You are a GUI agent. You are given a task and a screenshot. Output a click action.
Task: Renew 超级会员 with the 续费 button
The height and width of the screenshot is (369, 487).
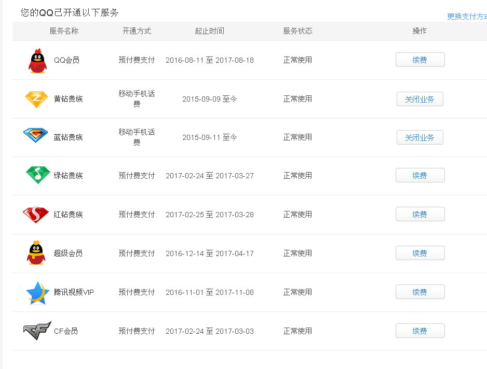tap(420, 253)
